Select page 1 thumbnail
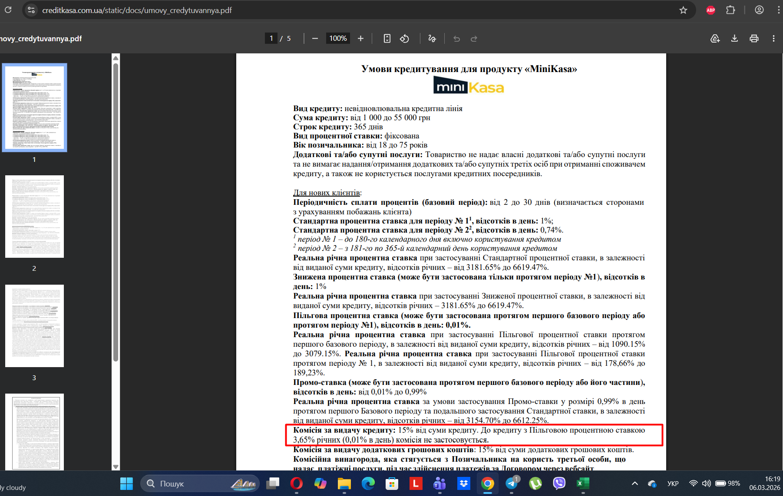Screen dimensions: 783x496 [35, 107]
